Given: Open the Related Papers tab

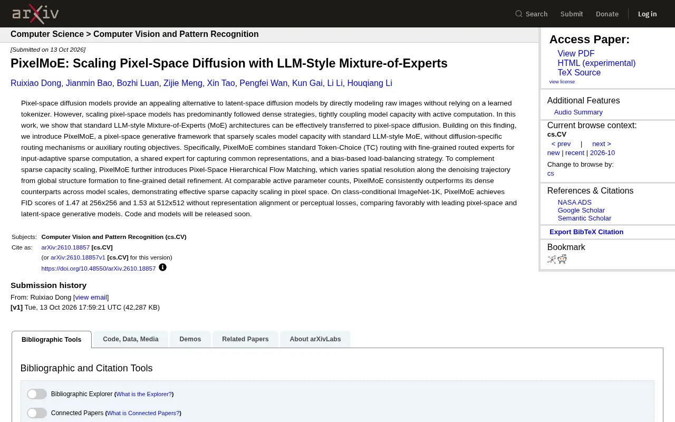Looking at the screenshot, I should click(x=245, y=339).
